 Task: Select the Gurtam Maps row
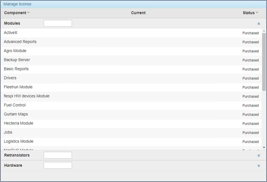click(16, 114)
